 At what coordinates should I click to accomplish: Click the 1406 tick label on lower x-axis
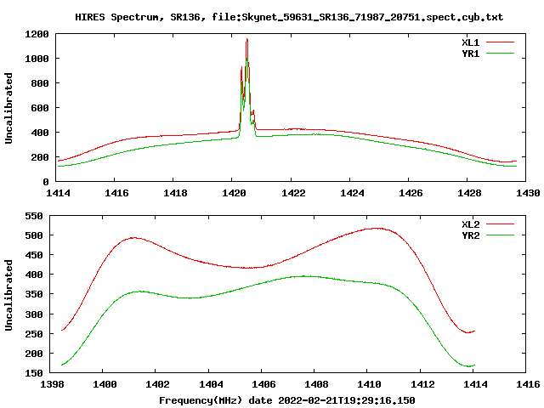click(263, 384)
